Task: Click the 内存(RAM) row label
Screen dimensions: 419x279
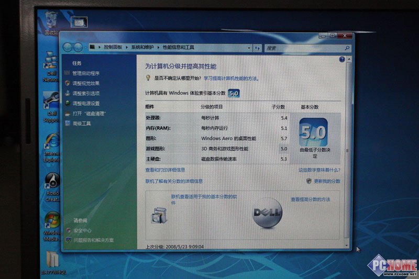Action: tap(158, 128)
